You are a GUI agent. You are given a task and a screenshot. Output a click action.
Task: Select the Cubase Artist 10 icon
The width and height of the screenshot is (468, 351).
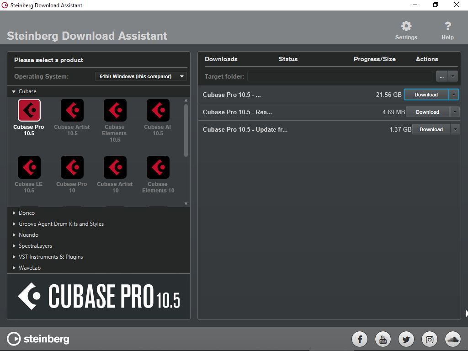pos(115,167)
